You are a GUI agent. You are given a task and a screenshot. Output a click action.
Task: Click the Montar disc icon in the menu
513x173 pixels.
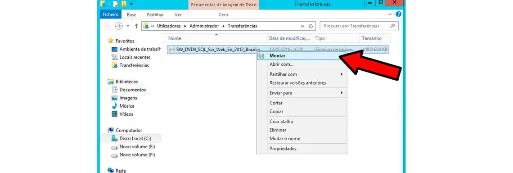(x=261, y=56)
